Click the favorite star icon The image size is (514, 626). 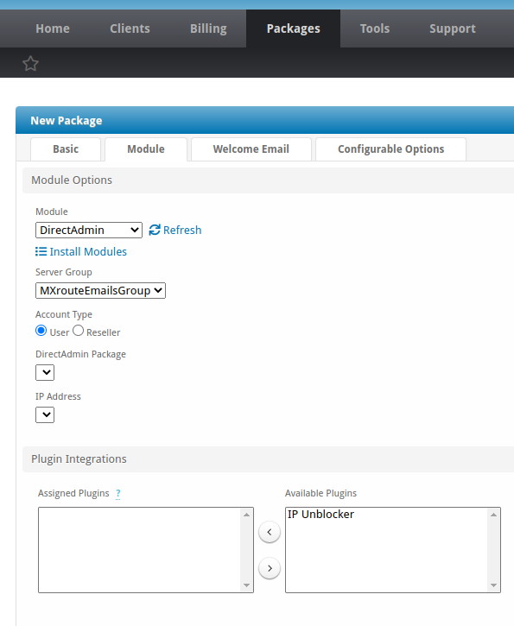click(x=30, y=64)
